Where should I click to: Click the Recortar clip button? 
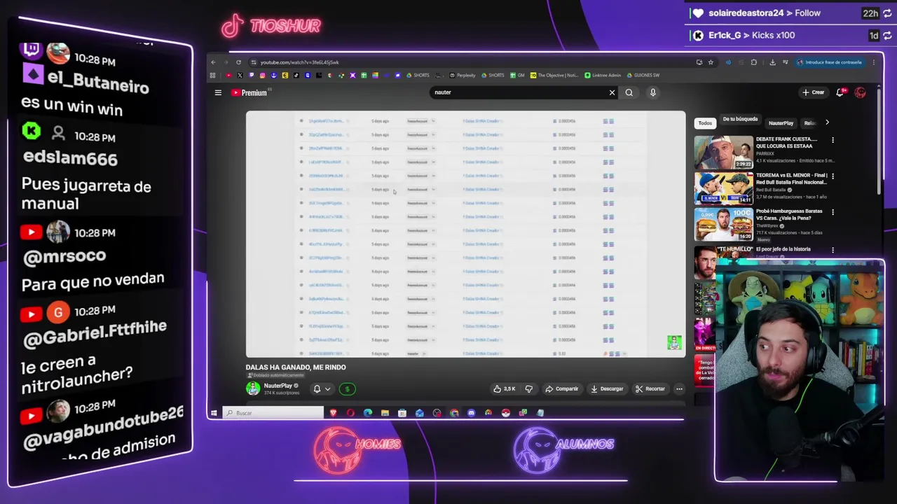point(650,389)
